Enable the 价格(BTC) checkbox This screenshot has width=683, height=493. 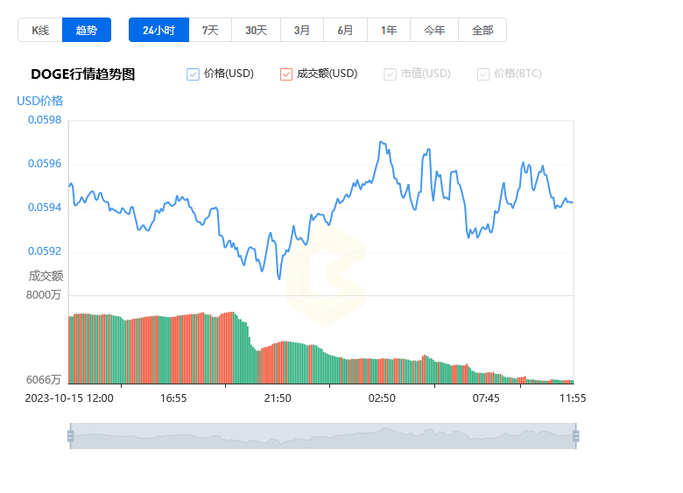[x=483, y=74]
